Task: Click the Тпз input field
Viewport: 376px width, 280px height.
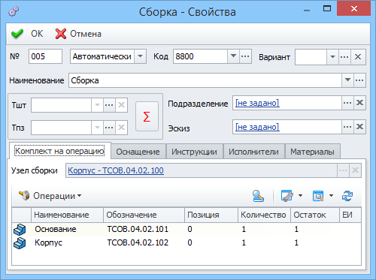Action: pyautogui.click(x=61, y=128)
